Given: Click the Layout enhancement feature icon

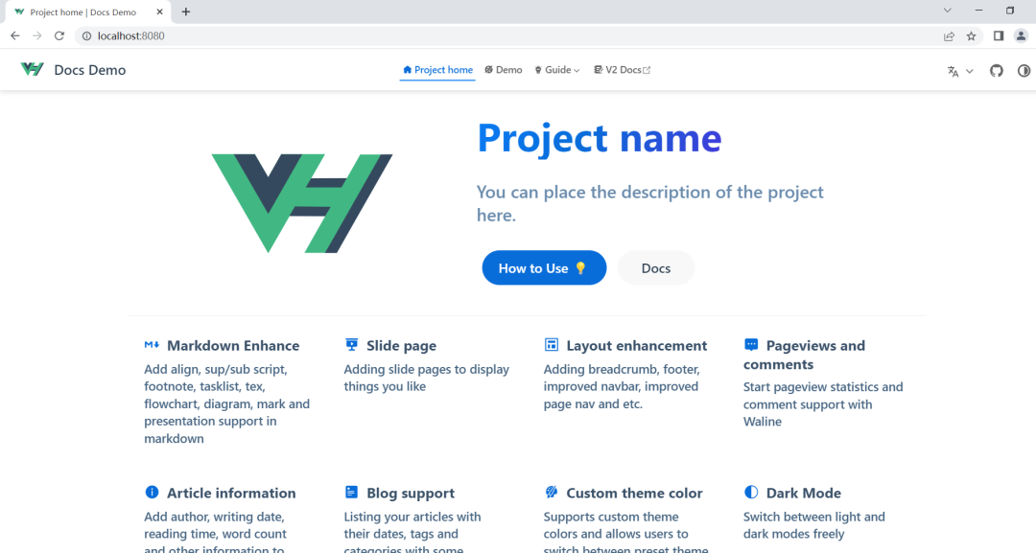Looking at the screenshot, I should pyautogui.click(x=551, y=344).
